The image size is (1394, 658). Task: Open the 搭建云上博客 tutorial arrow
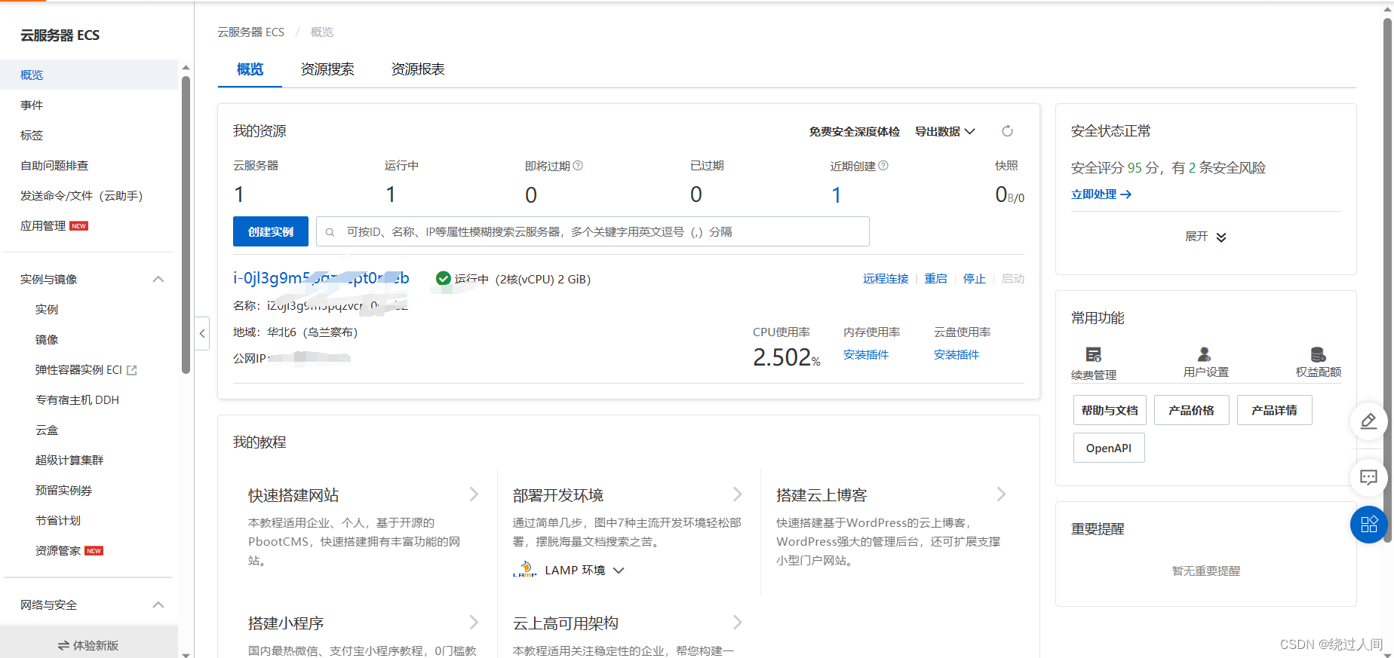point(1001,494)
